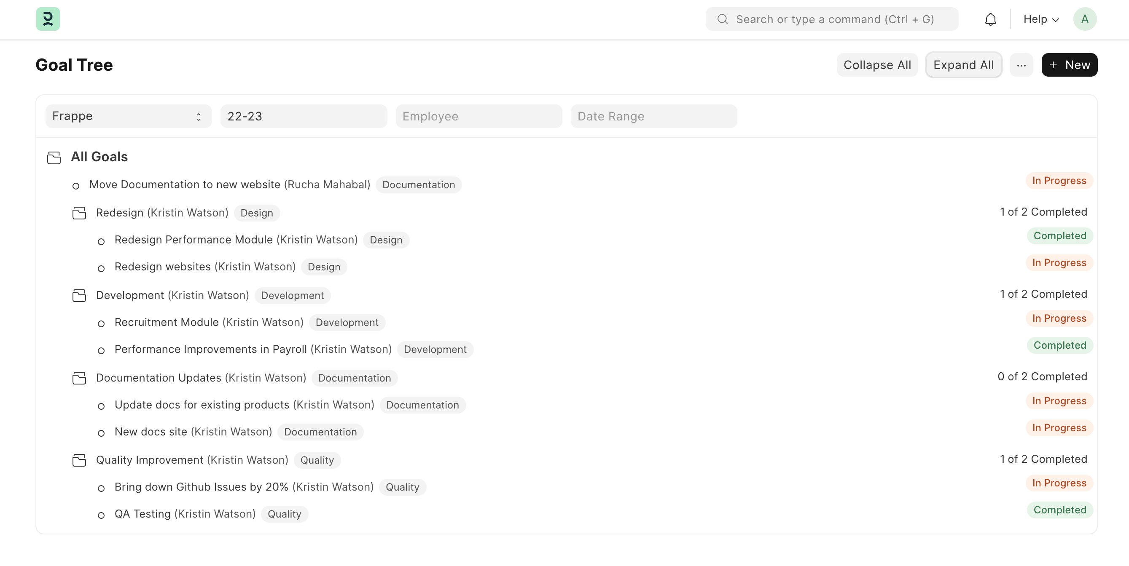This screenshot has height=566, width=1129.
Task: Click the 22-23 appraisal cycle field
Action: (304, 116)
